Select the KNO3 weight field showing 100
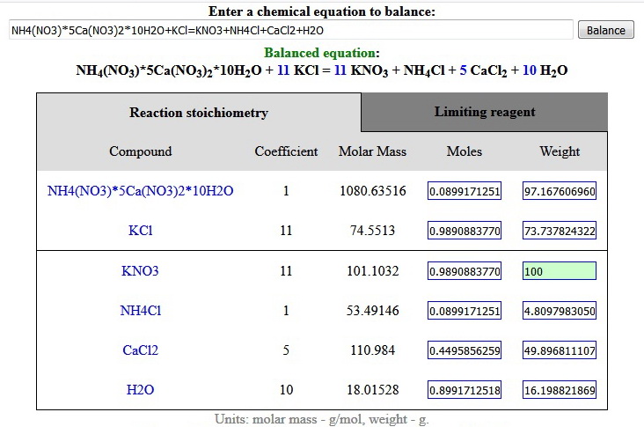 pos(560,271)
